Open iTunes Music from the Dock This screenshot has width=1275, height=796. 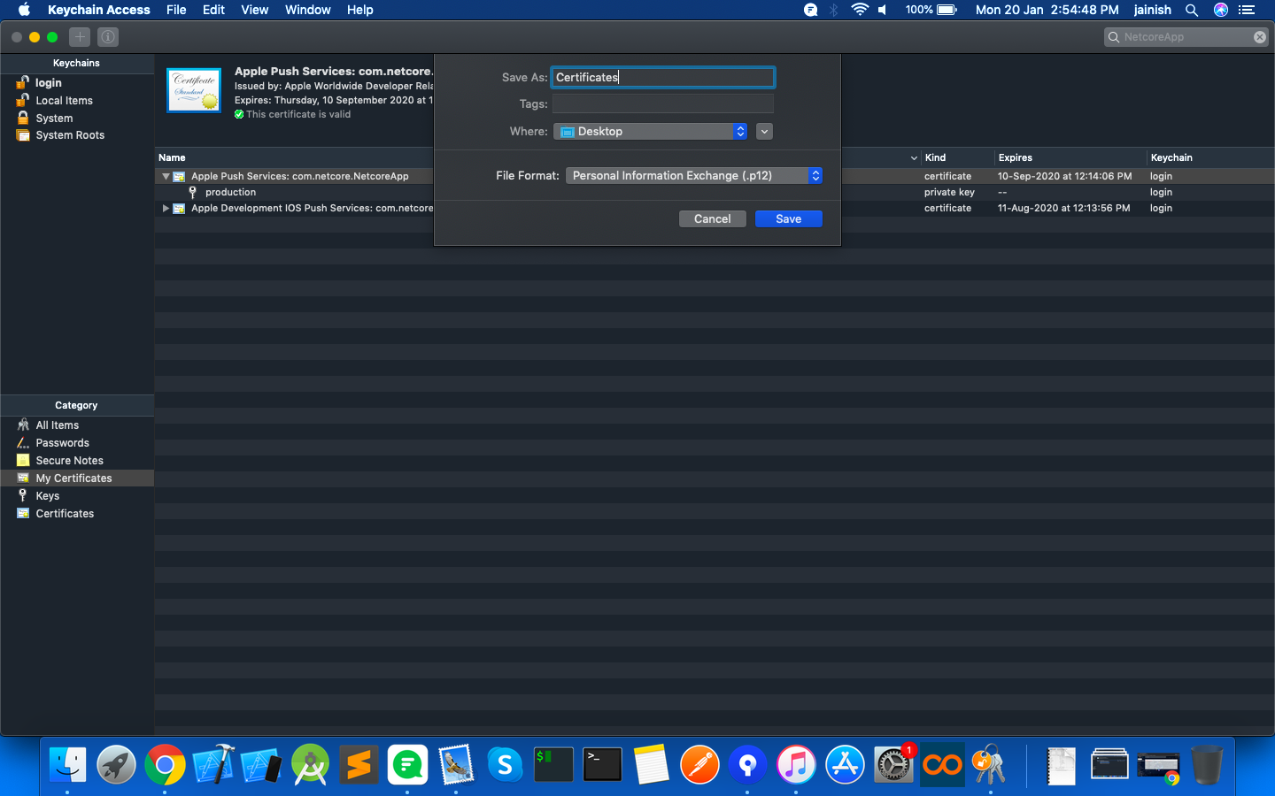796,764
